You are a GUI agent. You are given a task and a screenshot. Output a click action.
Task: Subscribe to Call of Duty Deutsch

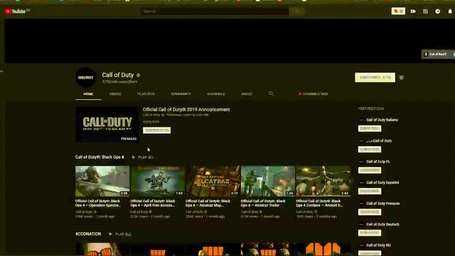click(x=370, y=233)
